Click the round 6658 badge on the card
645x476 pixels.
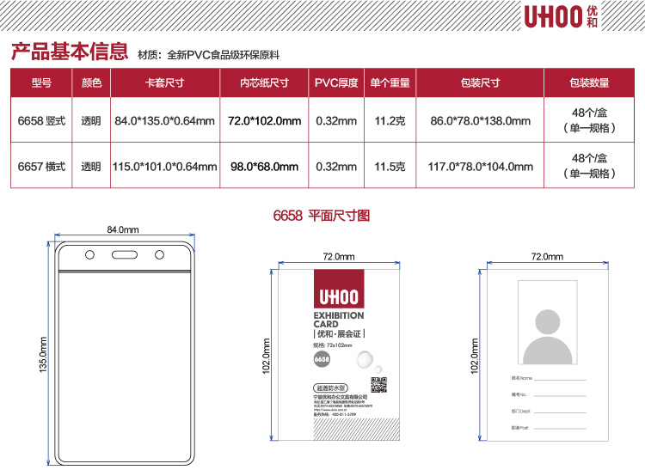[x=322, y=358]
